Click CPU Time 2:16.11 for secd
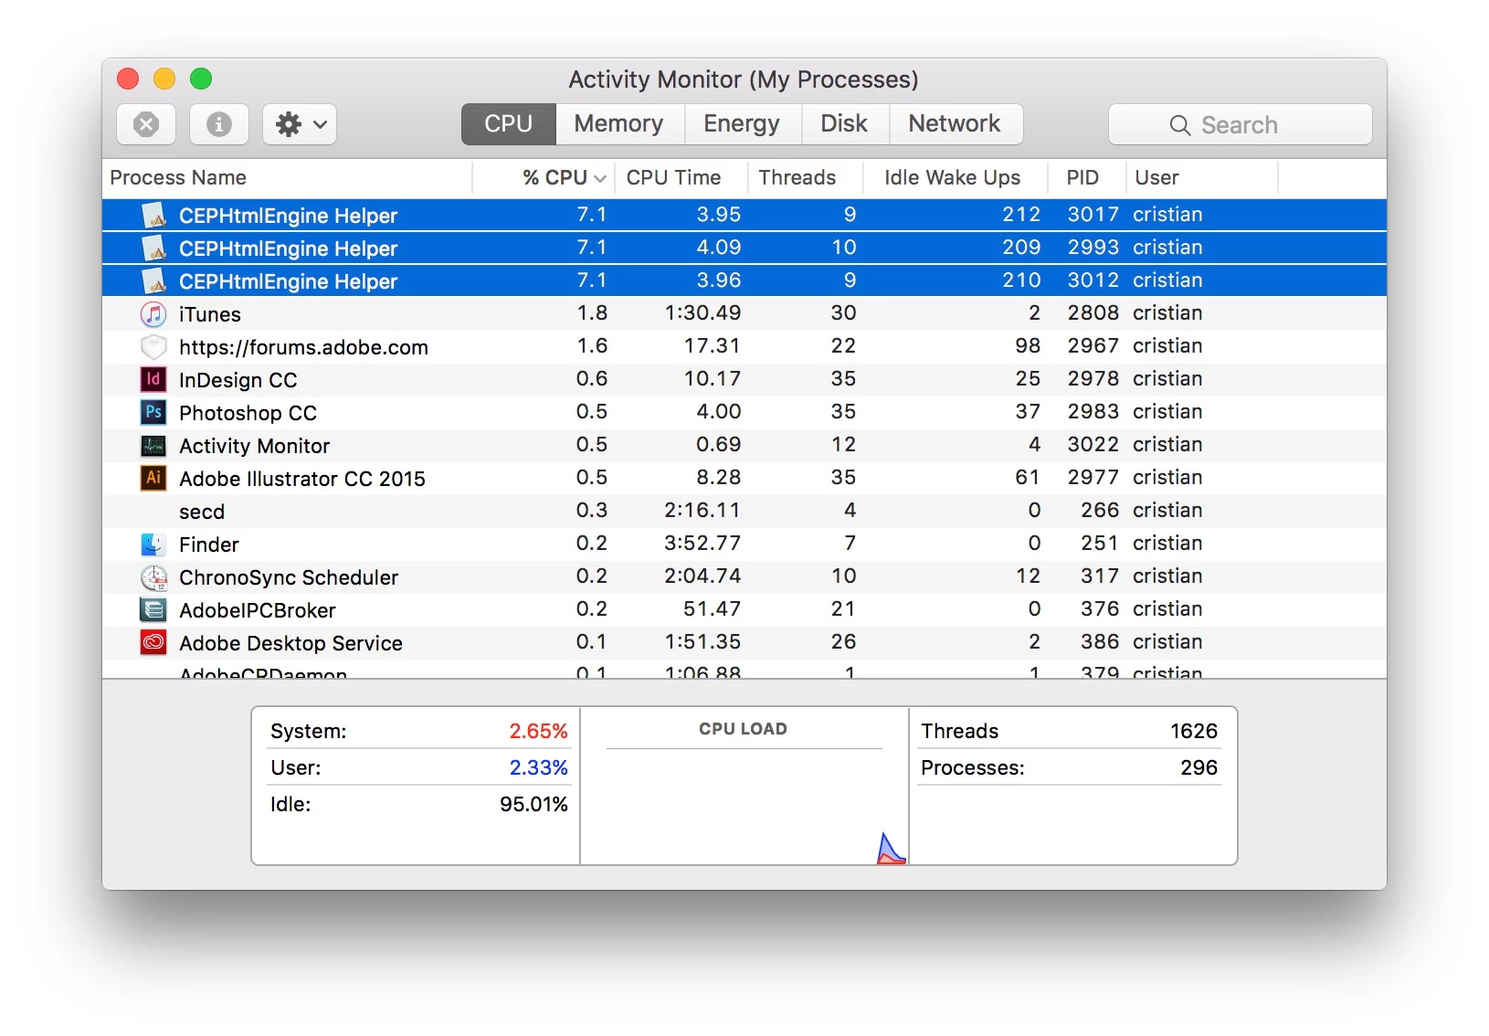Viewport: 1489px width, 1036px height. [702, 511]
